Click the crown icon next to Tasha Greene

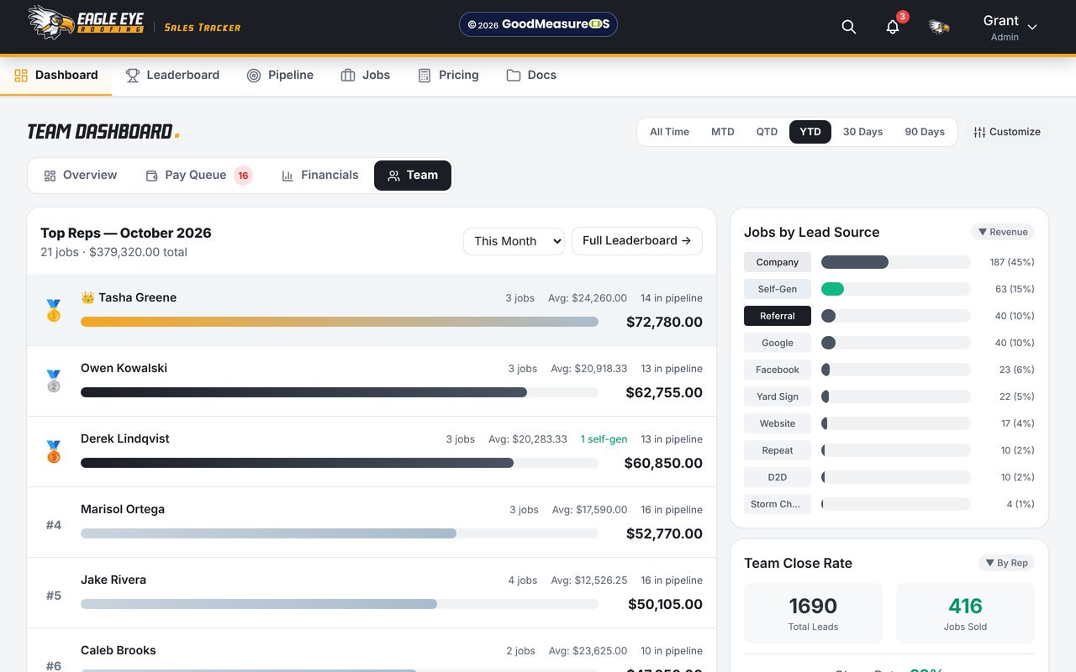pos(87,297)
